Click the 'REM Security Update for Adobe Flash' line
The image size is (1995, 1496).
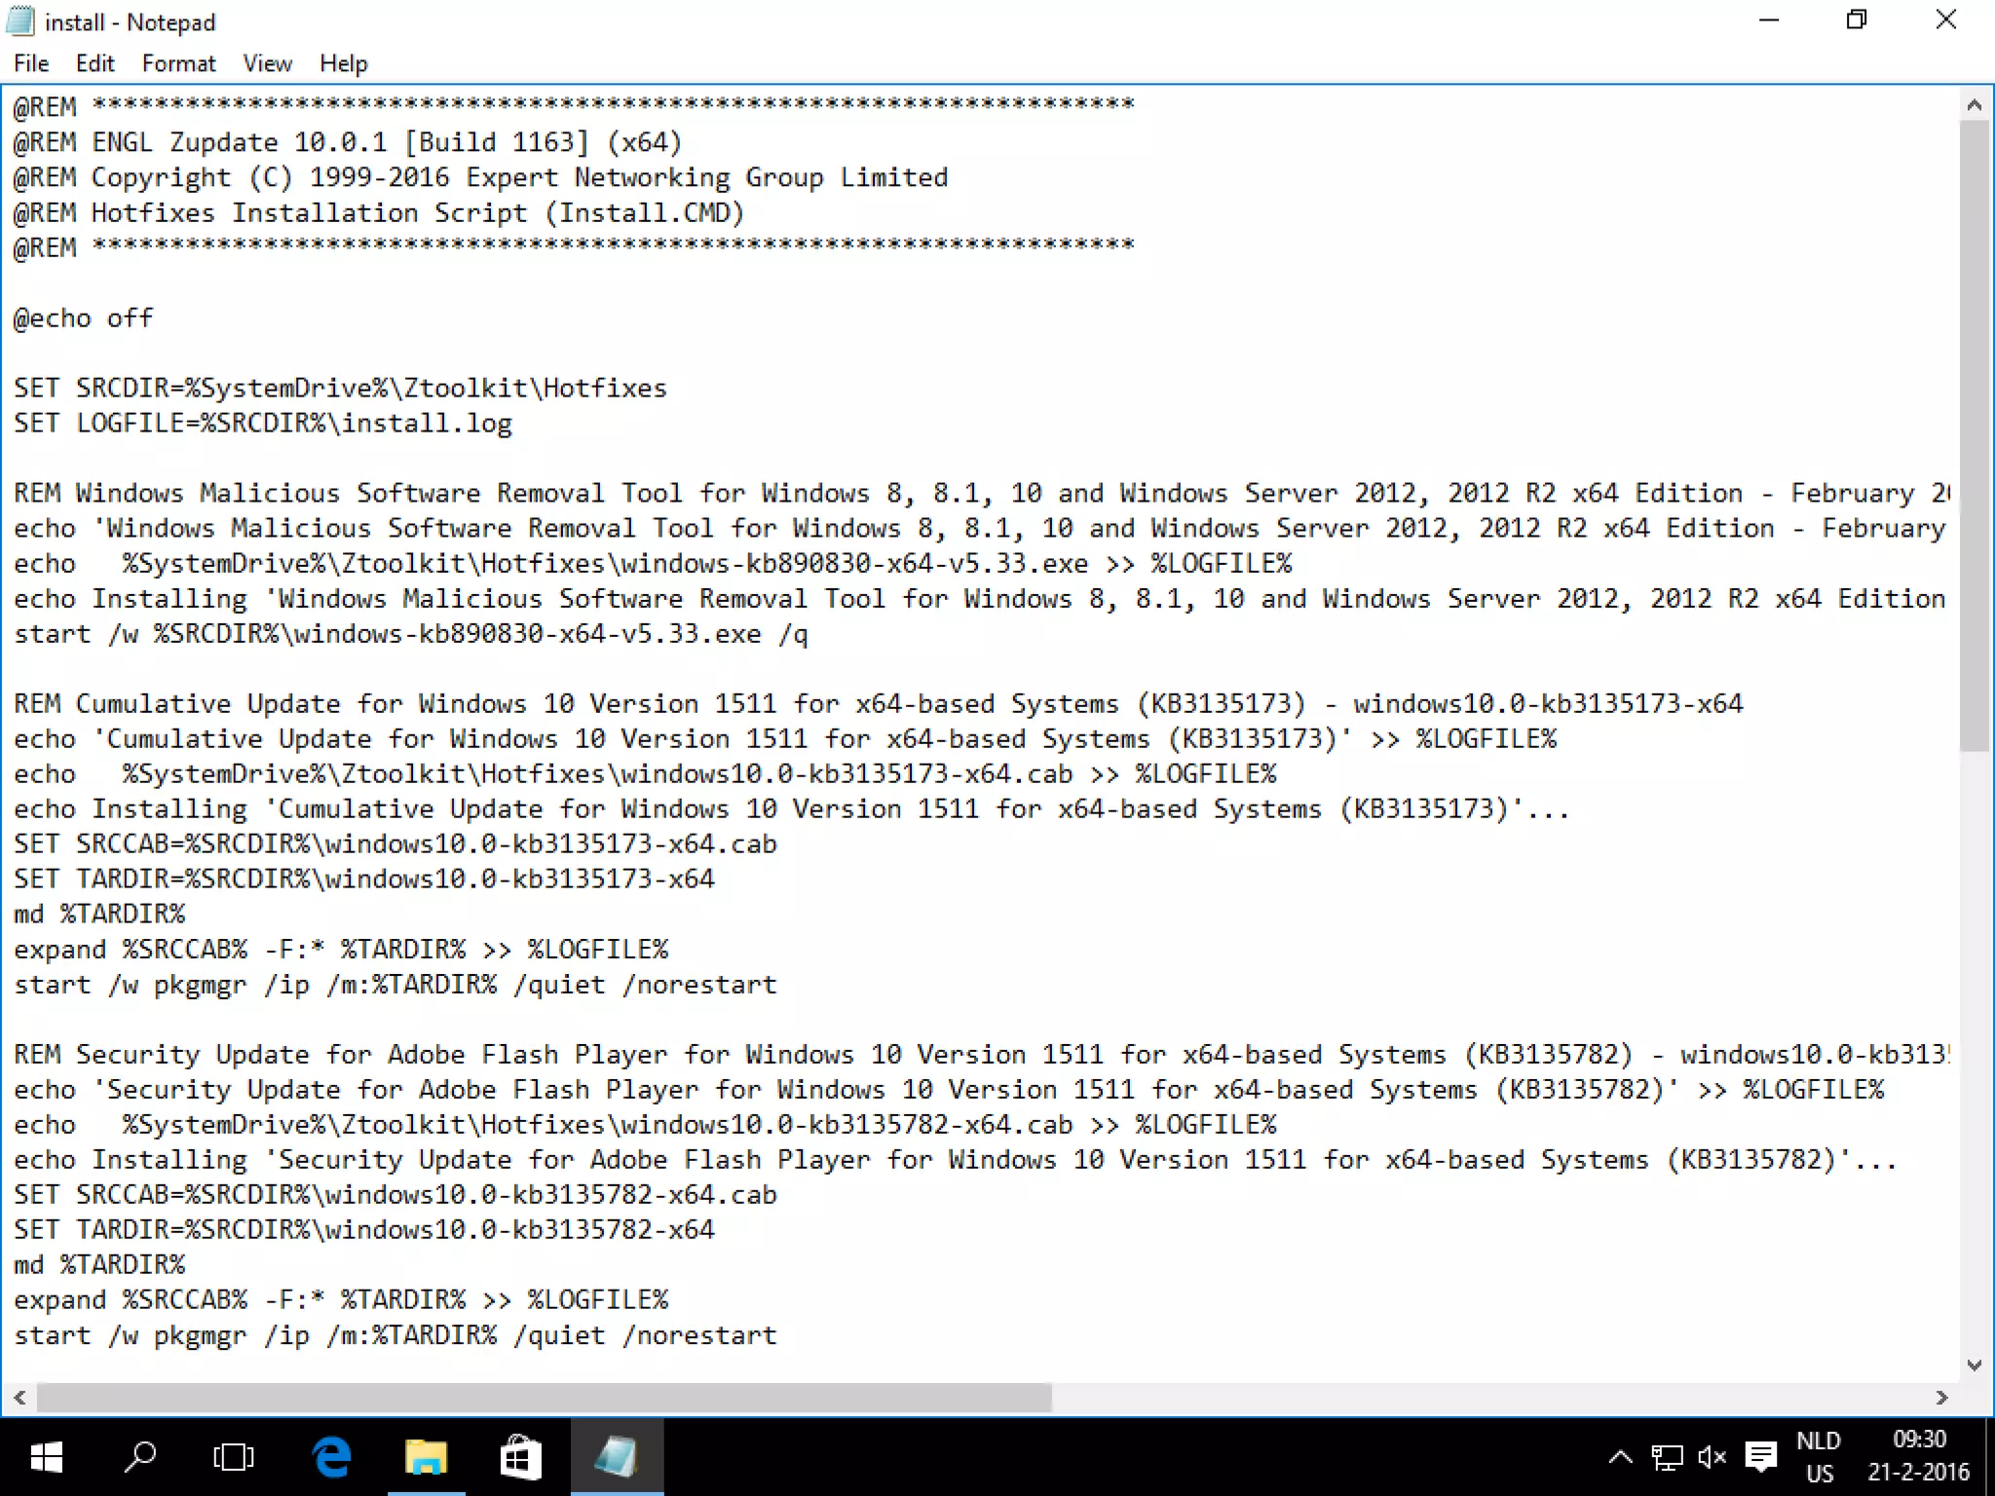coord(981,1055)
